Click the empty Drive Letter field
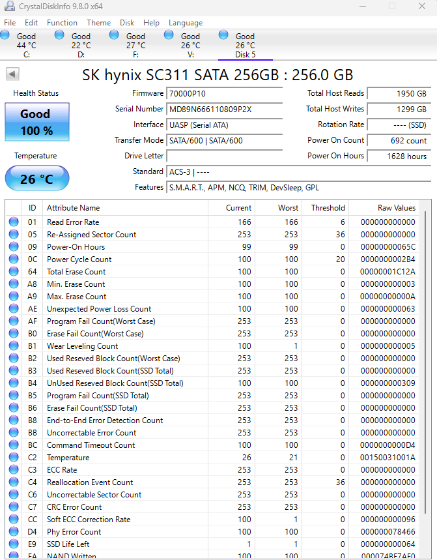The width and height of the screenshot is (437, 560). (x=225, y=156)
